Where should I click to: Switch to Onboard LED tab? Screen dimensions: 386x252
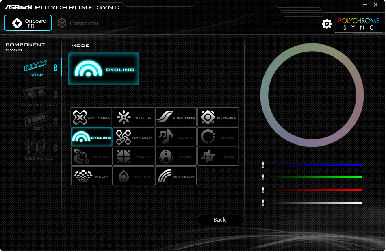(x=28, y=23)
